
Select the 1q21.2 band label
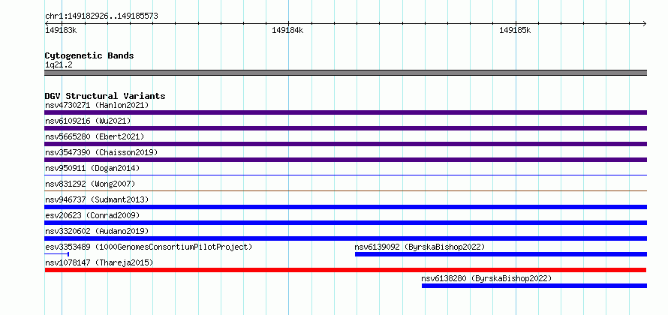coord(59,65)
